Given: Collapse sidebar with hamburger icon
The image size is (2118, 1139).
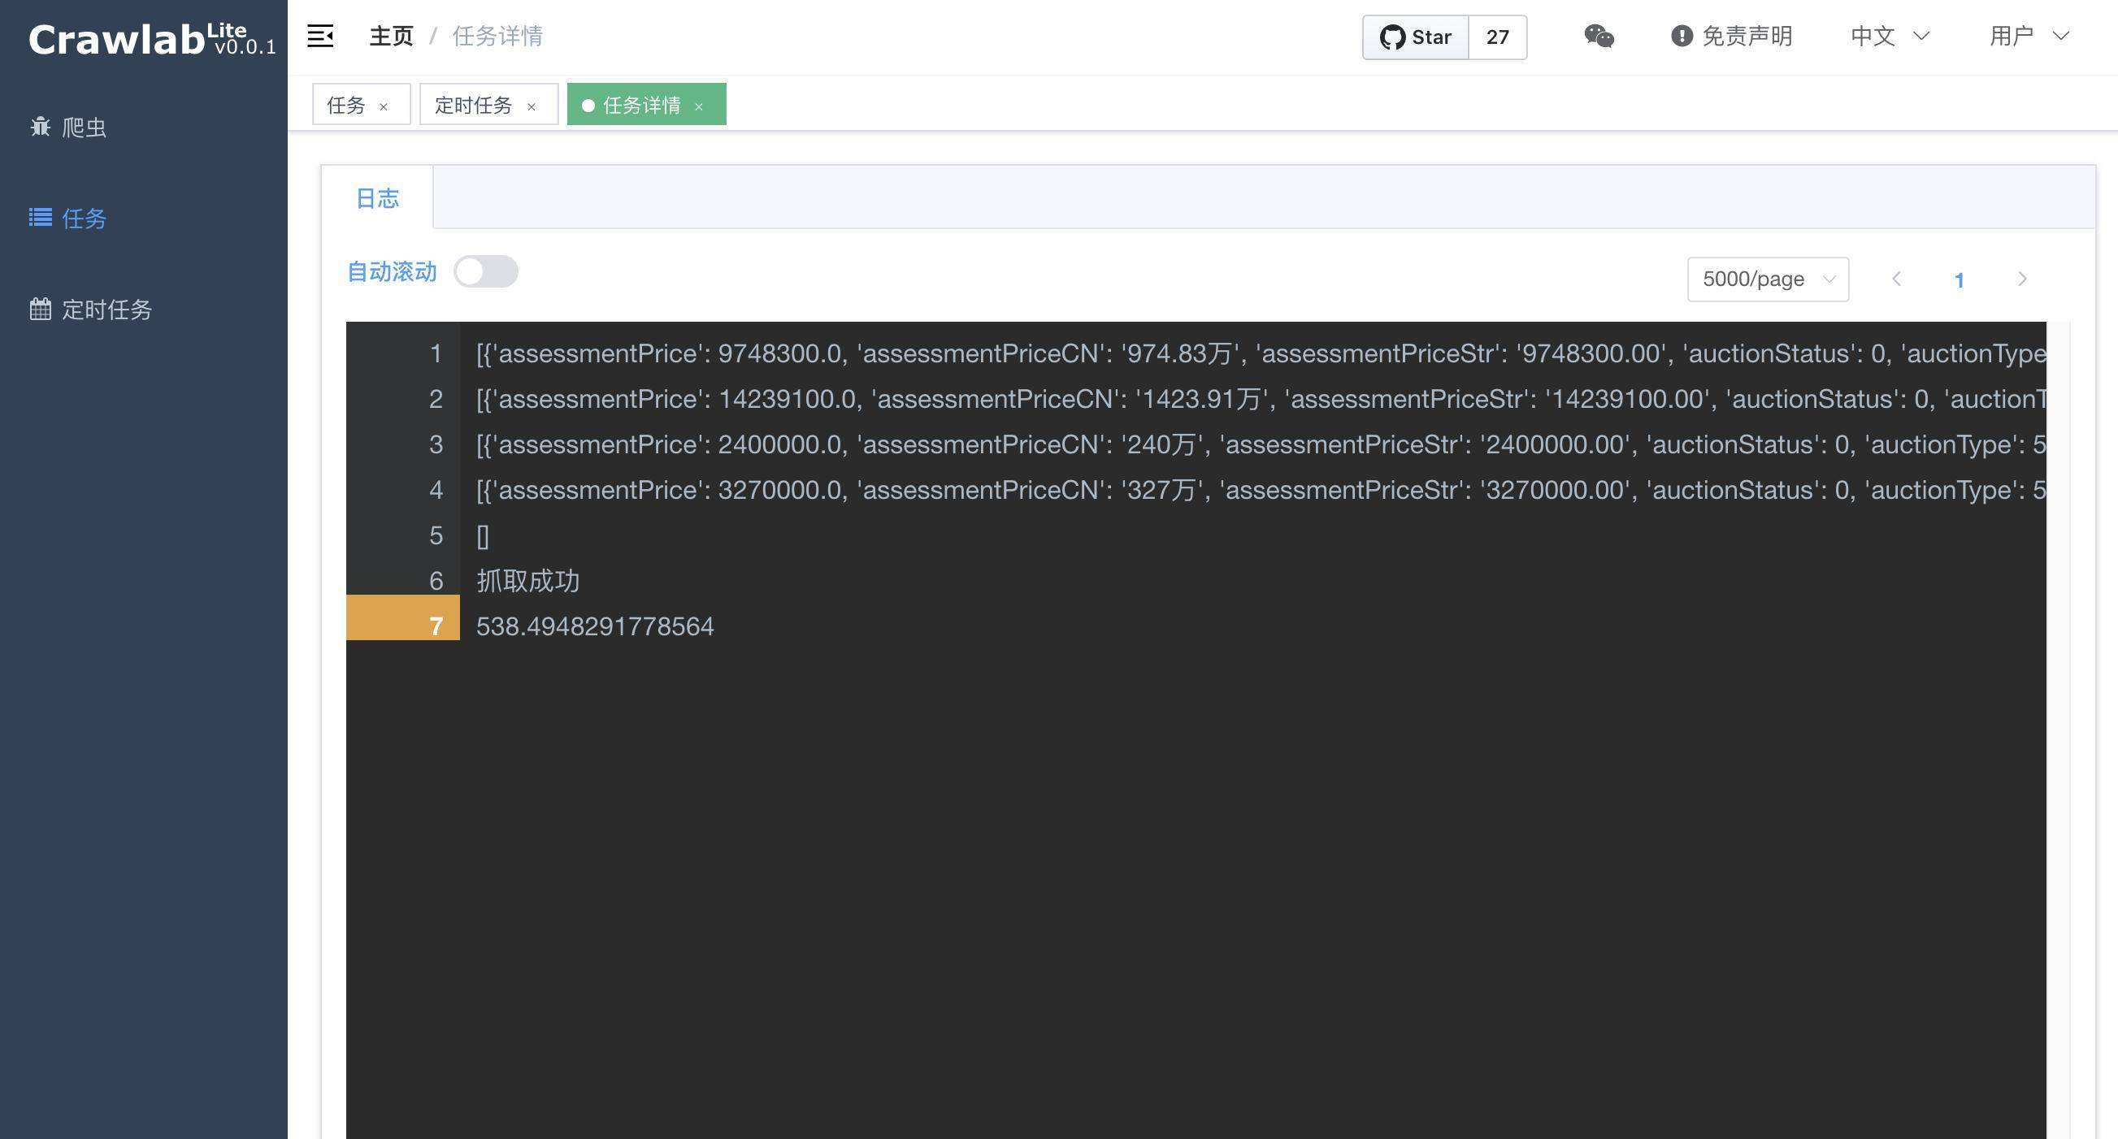Looking at the screenshot, I should point(320,37).
